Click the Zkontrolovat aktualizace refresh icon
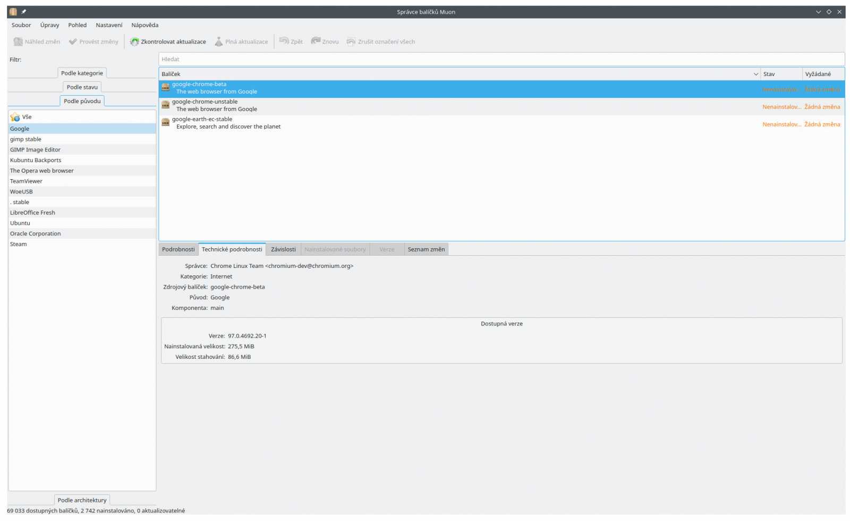 (134, 41)
